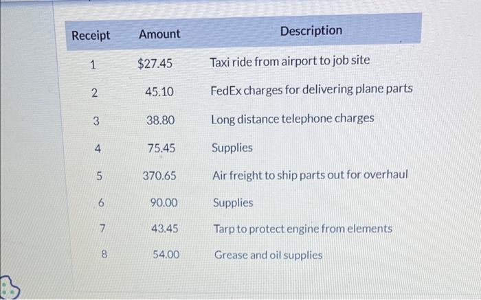Click the 38.80 amount value

tap(160, 119)
